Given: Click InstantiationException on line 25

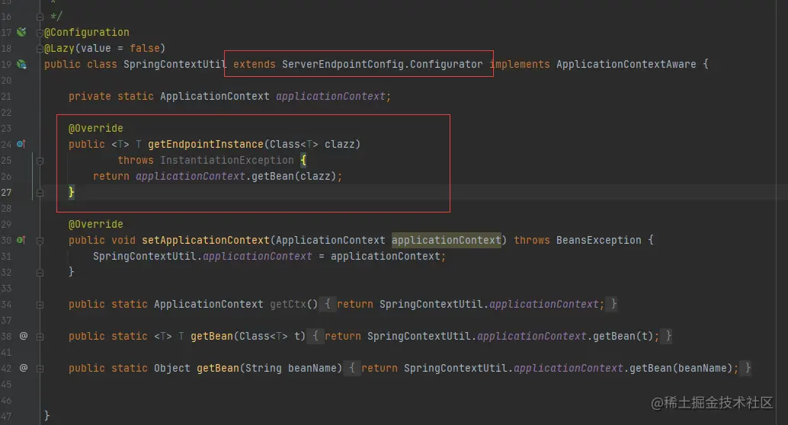Looking at the screenshot, I should [226, 160].
